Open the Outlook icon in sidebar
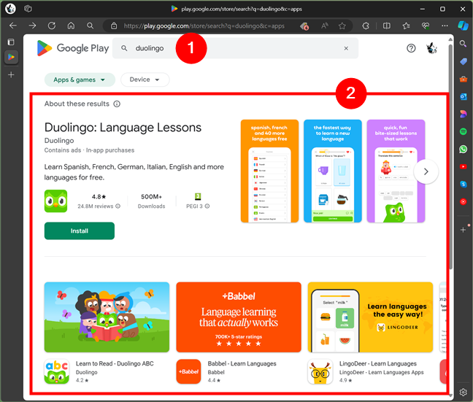This screenshot has width=473, height=402. pos(463,96)
